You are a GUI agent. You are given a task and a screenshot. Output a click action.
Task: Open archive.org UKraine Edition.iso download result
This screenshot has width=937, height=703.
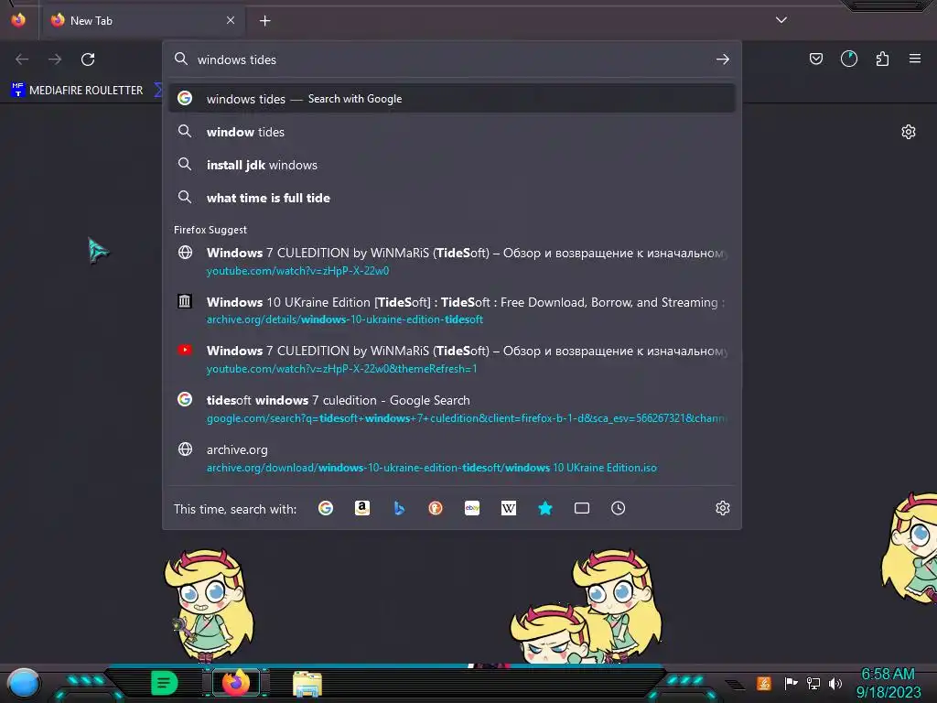[x=452, y=458]
